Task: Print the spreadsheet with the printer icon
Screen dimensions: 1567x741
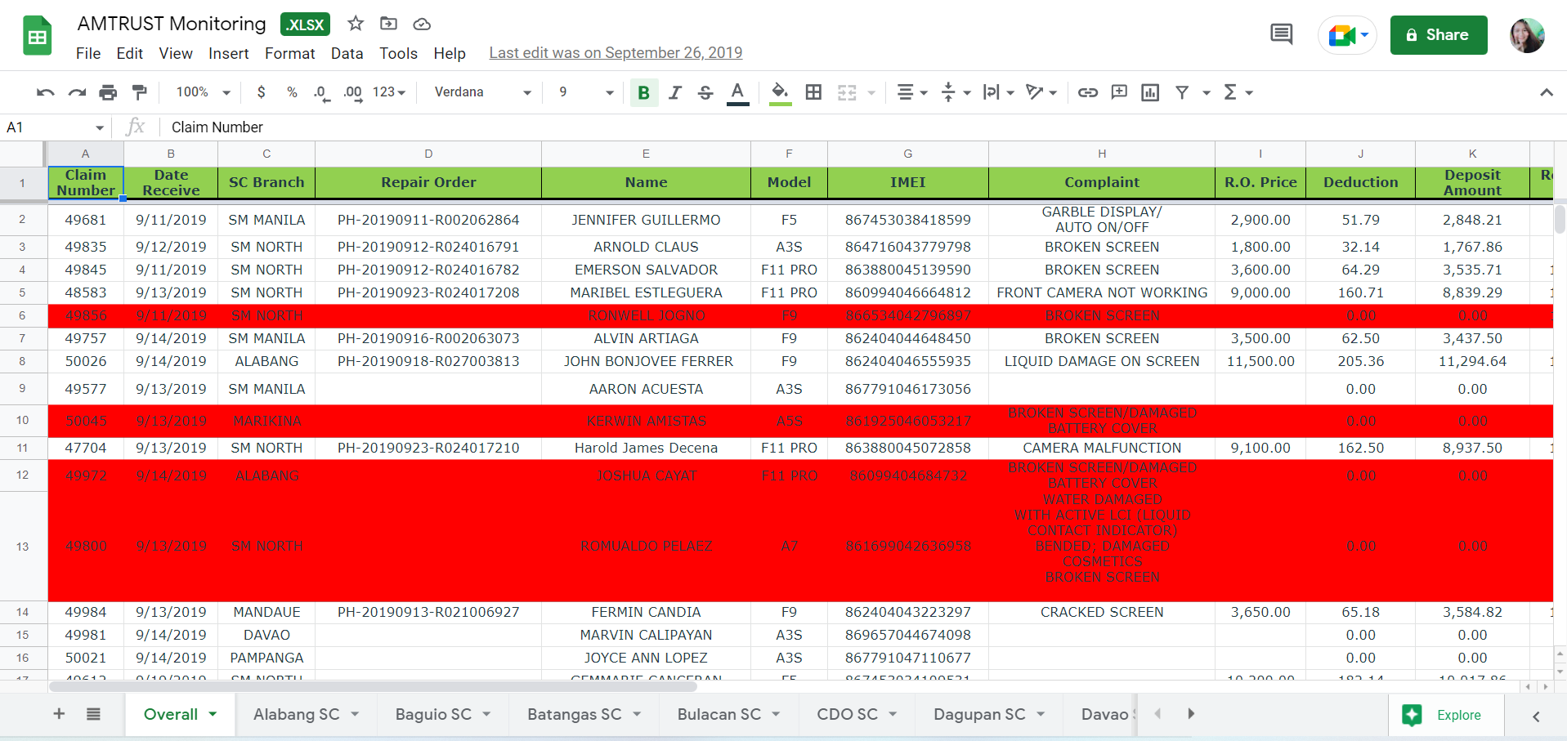Action: click(x=108, y=92)
